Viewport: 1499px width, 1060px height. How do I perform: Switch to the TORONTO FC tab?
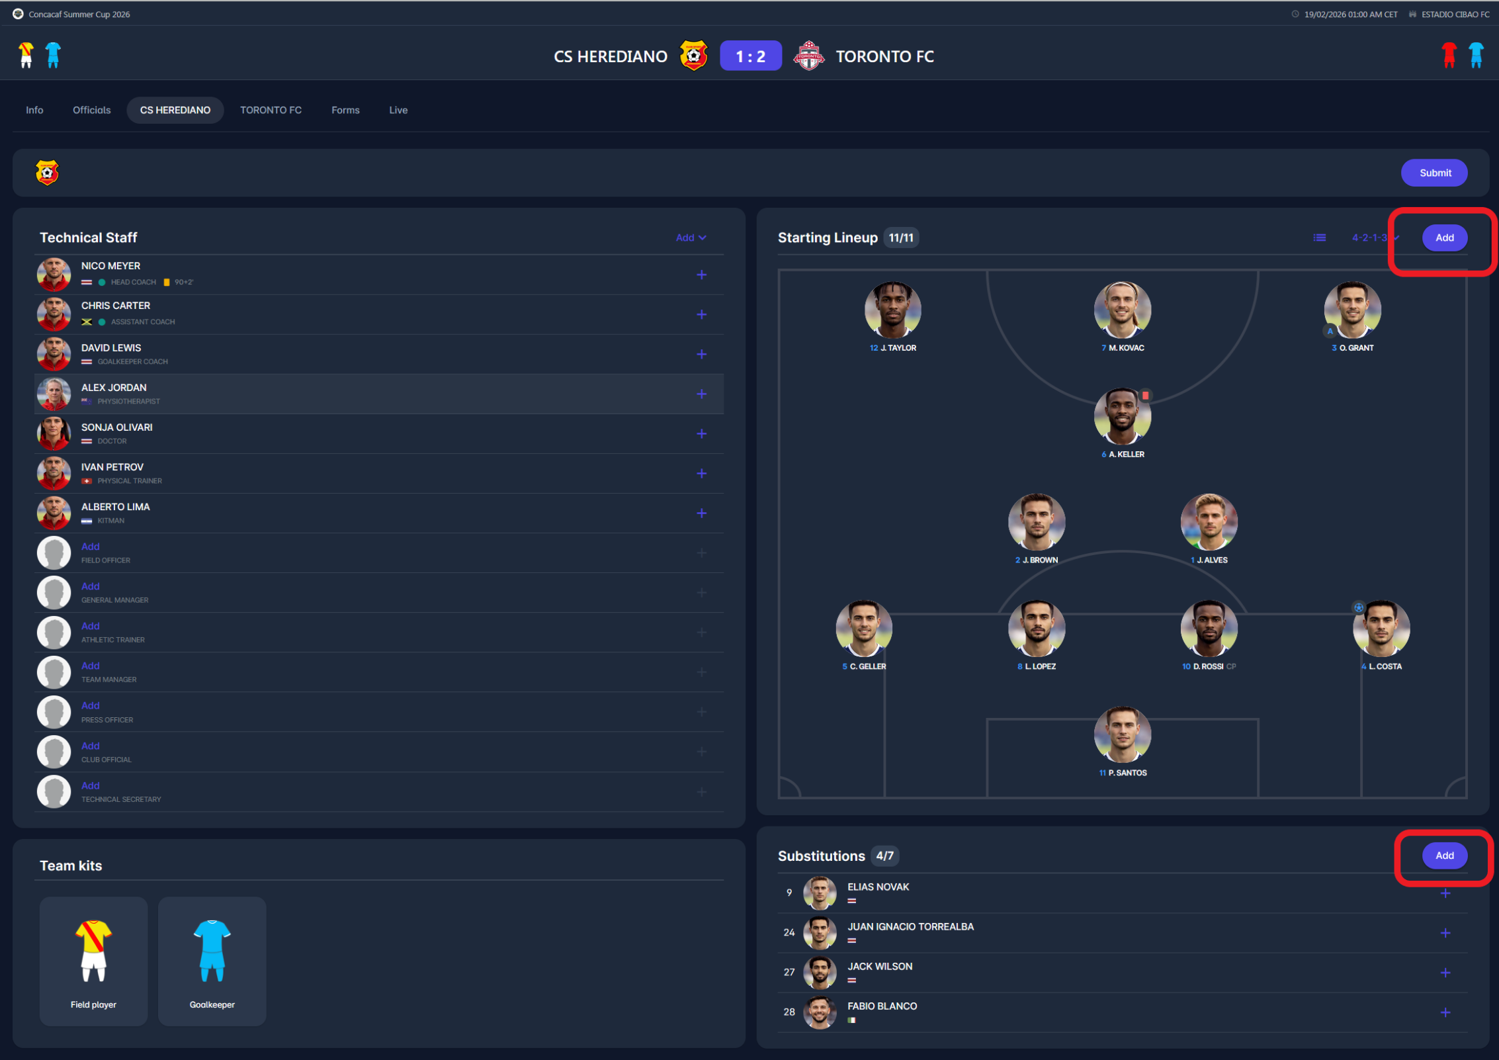271,110
